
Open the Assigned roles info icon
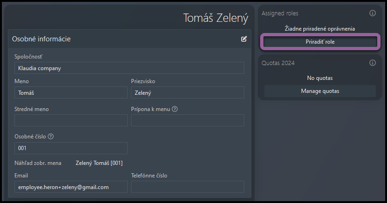[373, 13]
